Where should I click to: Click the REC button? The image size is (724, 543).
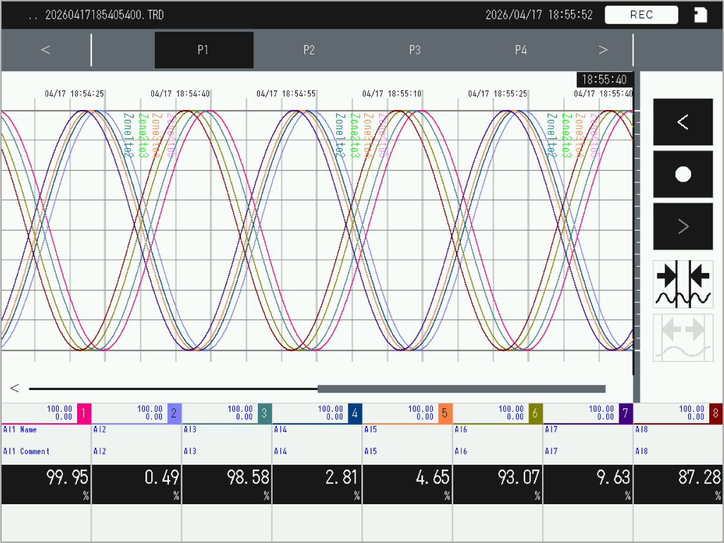click(x=641, y=15)
